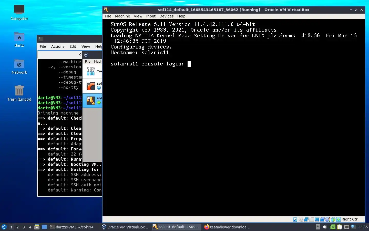Switch to workspace 3
The height and width of the screenshot is (231, 369).
[x=24, y=227]
